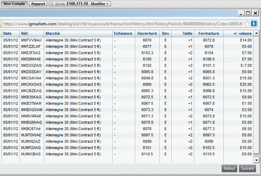Sort by the Marché column header
Image resolution: width=261 pixels, height=176 pixels.
pyautogui.click(x=53, y=34)
